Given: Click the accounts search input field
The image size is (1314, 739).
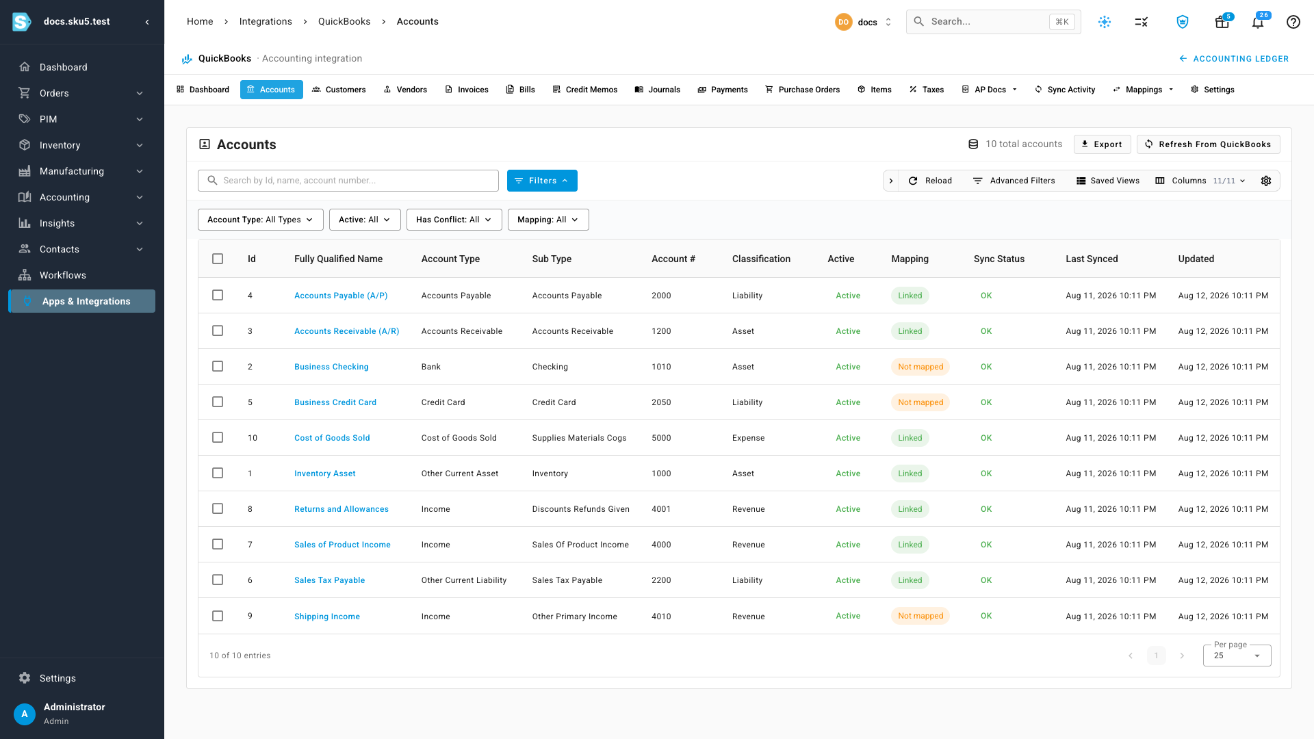Looking at the screenshot, I should pos(348,181).
